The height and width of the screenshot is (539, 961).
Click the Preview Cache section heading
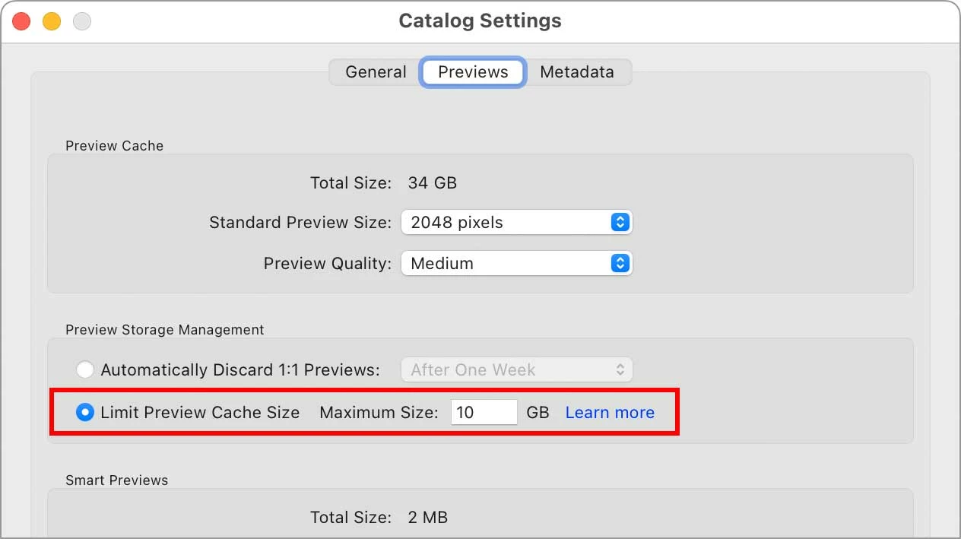pos(114,146)
